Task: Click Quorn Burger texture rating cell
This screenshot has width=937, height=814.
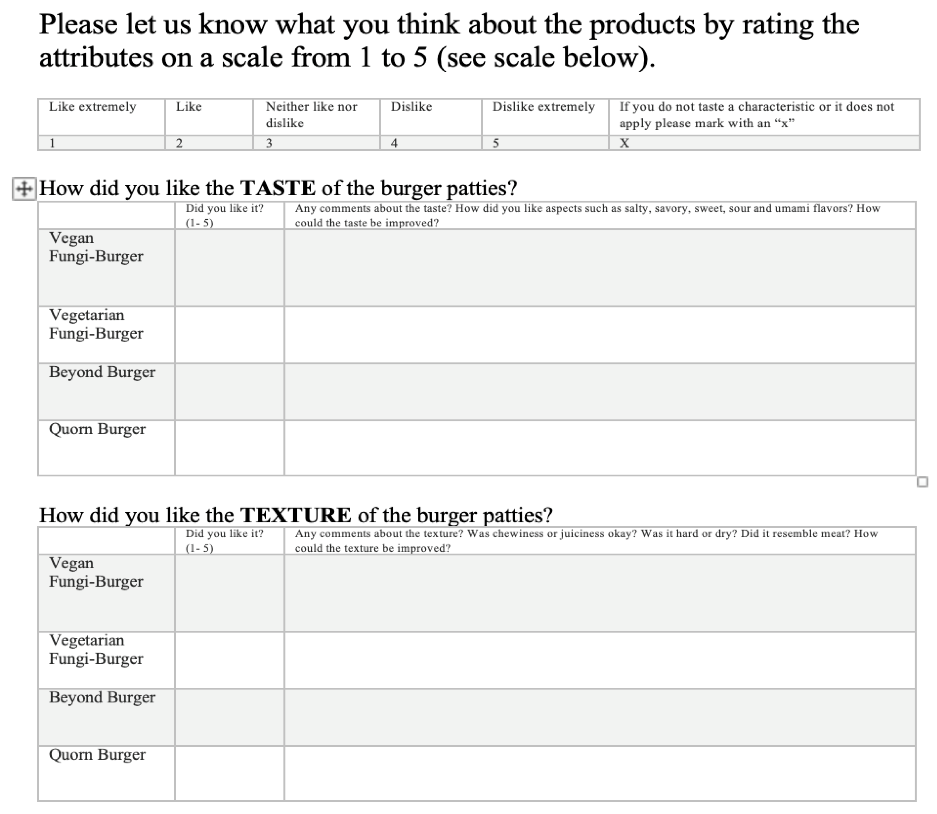Action: 229,773
